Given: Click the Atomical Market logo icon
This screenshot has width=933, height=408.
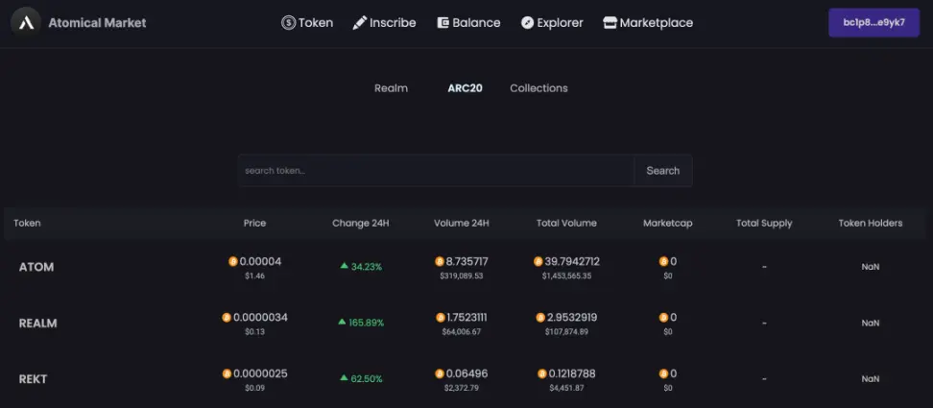Looking at the screenshot, I should (26, 23).
